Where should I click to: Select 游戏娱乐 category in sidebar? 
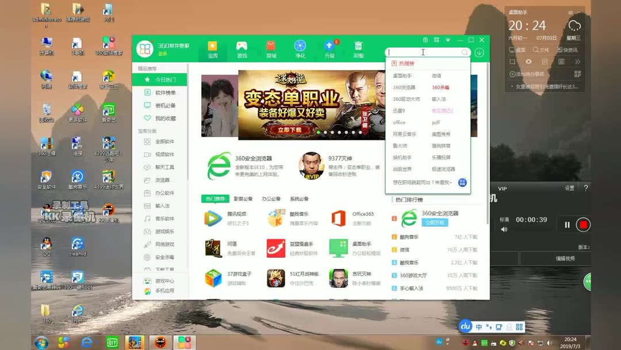click(x=160, y=231)
